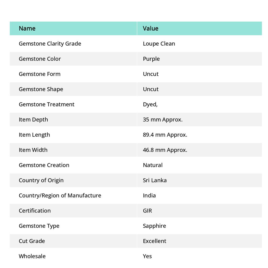This screenshot has height=268, width=268.
Task: Click the Gemstone Shape Uncut value
Action: coord(150,89)
